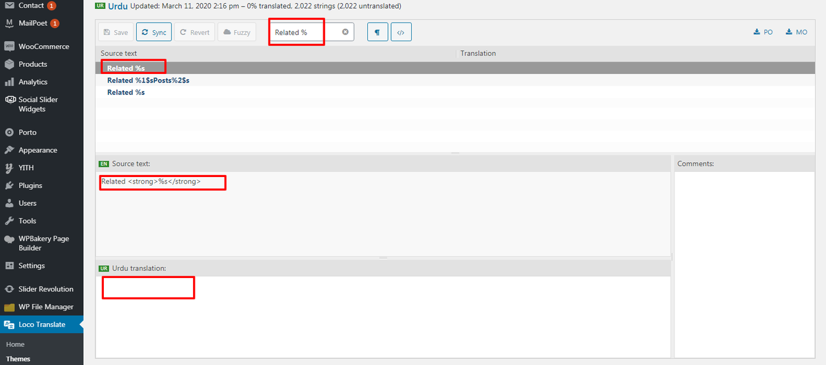The width and height of the screenshot is (826, 365).
Task: Click the MailPoet sidebar icon
Action: click(x=9, y=23)
